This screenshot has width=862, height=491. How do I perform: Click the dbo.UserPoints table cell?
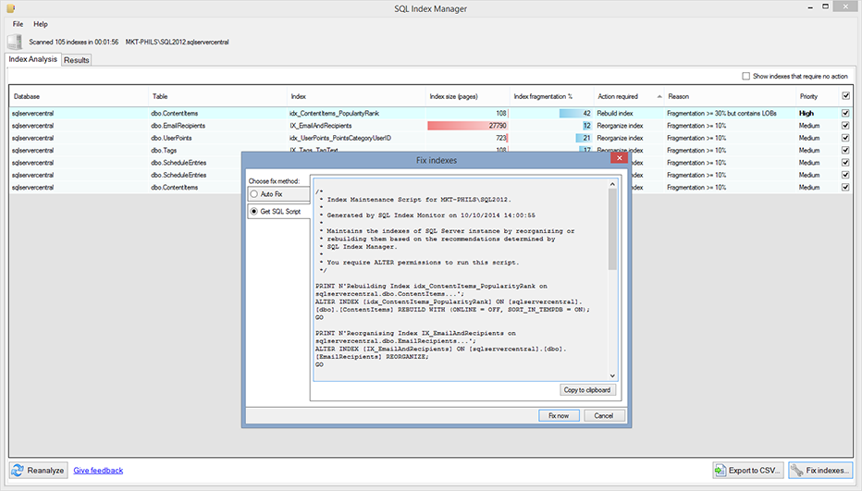pyautogui.click(x=217, y=138)
